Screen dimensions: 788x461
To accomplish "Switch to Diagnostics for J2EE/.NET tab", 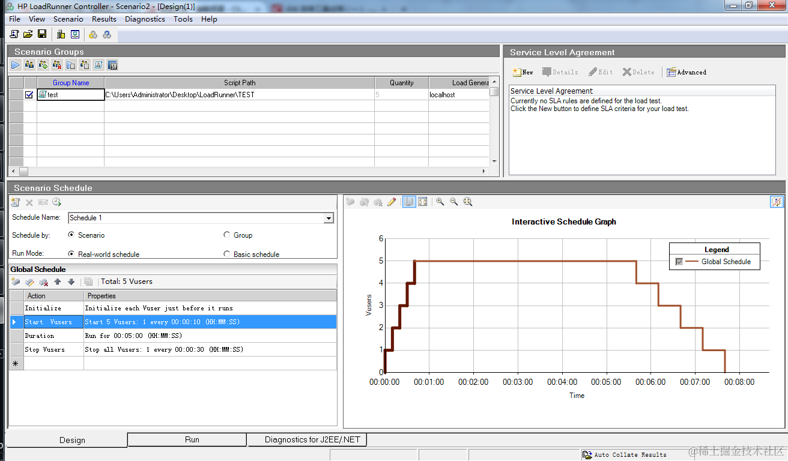I will point(307,440).
